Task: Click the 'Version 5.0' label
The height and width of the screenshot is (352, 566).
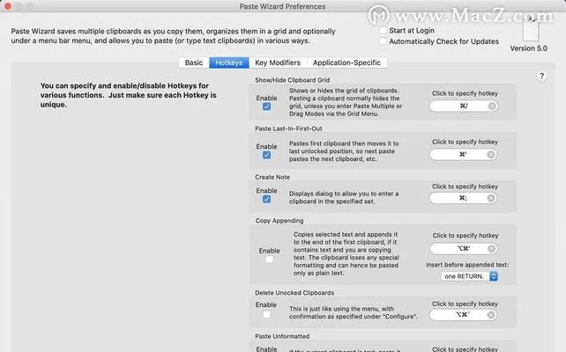Action: [x=528, y=48]
